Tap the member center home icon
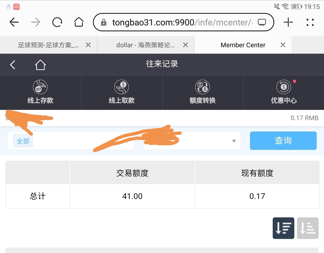This screenshot has width=324, height=253. point(40,65)
